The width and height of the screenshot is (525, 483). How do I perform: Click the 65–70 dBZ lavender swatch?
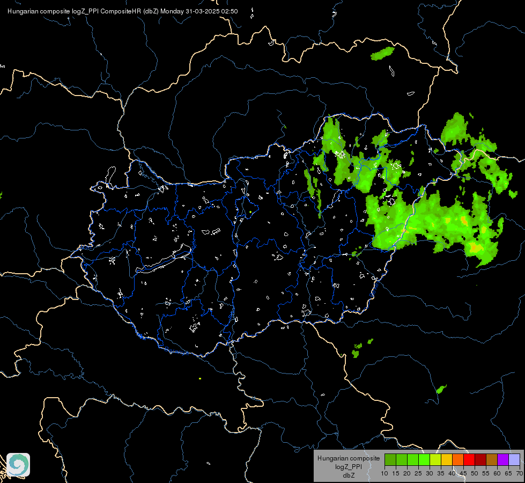coord(514,459)
